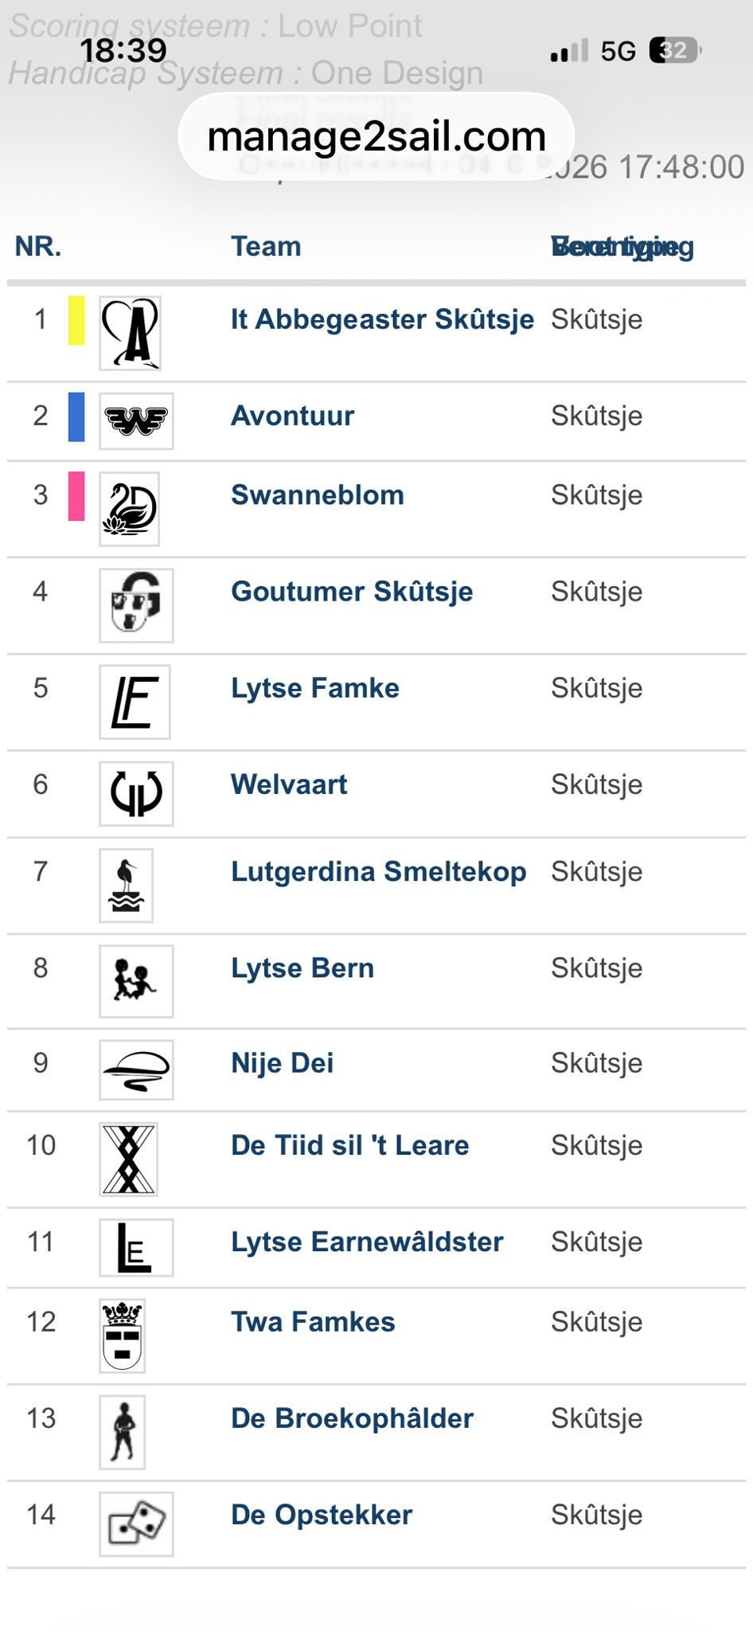Sort by the NR. column header
753x1631 pixels.
pos(38,247)
